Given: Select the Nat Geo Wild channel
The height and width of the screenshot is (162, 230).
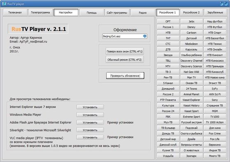Looking at the screenshot, I should point(191,72).
